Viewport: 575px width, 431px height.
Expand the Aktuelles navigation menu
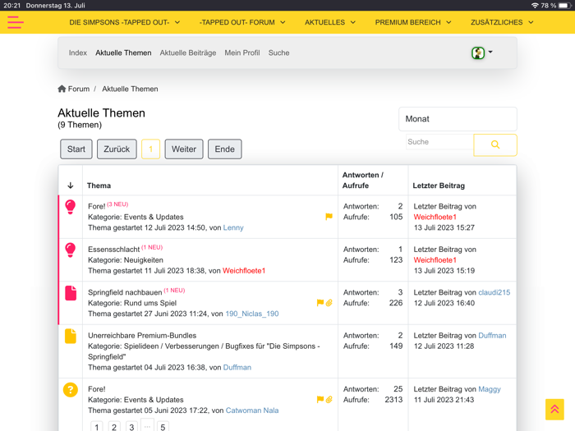pyautogui.click(x=330, y=22)
